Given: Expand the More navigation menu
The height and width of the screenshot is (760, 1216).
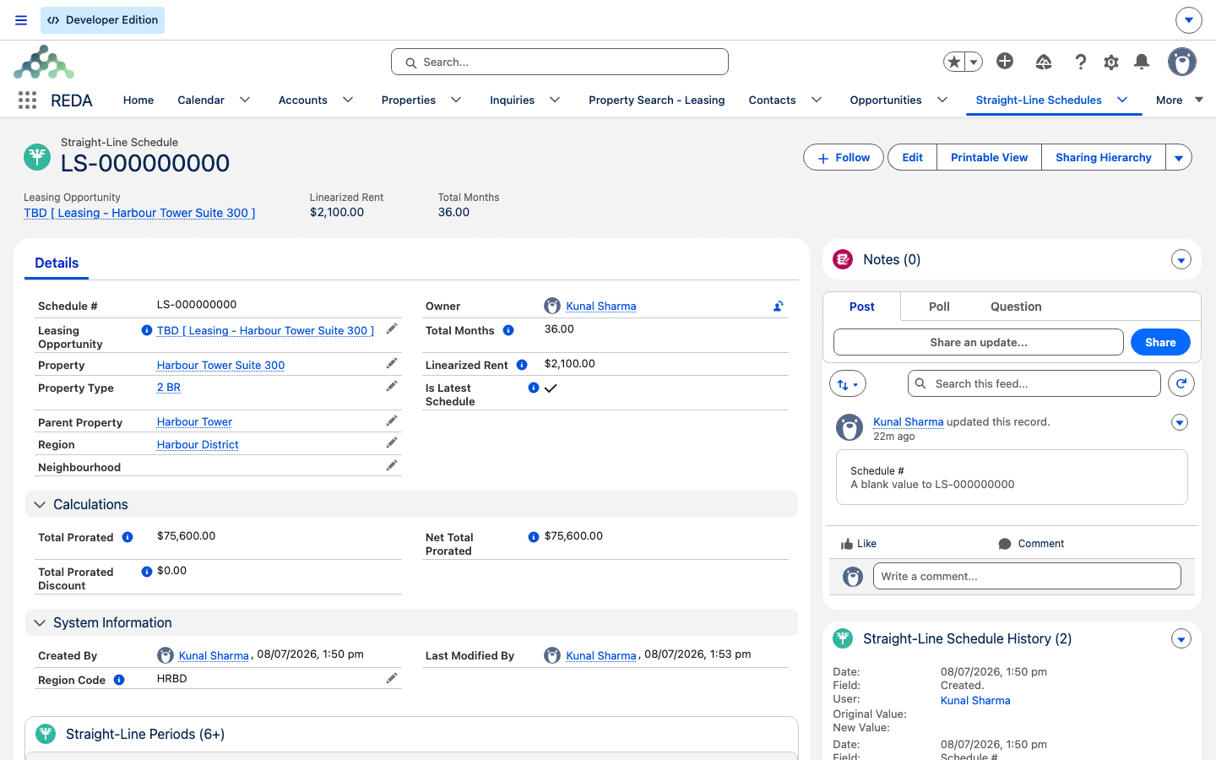Looking at the screenshot, I should pos(1180,100).
